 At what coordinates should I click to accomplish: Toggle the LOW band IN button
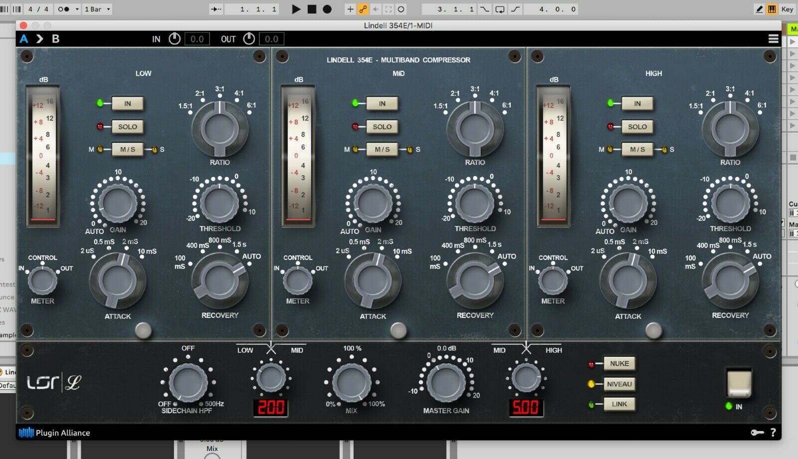[128, 103]
